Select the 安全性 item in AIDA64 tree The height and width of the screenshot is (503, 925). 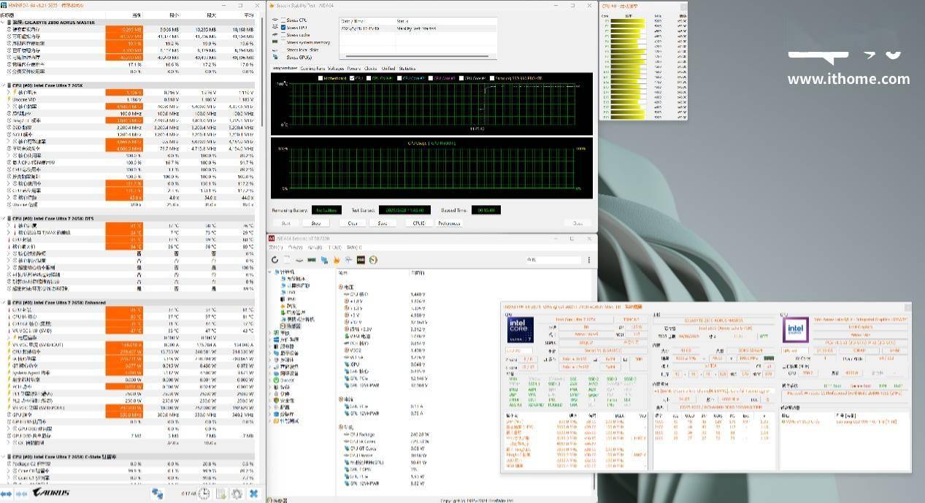click(288, 400)
